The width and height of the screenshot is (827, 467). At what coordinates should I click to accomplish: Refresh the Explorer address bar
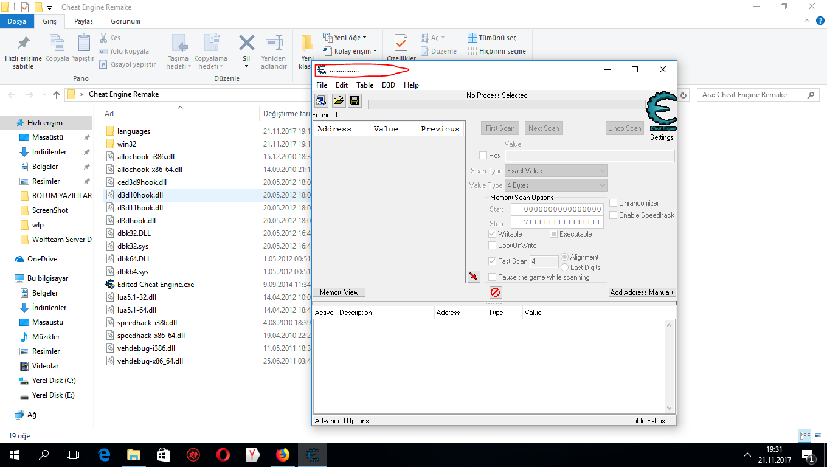[683, 95]
